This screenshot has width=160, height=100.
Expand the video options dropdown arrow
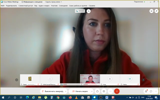pyautogui.click(x=92, y=91)
